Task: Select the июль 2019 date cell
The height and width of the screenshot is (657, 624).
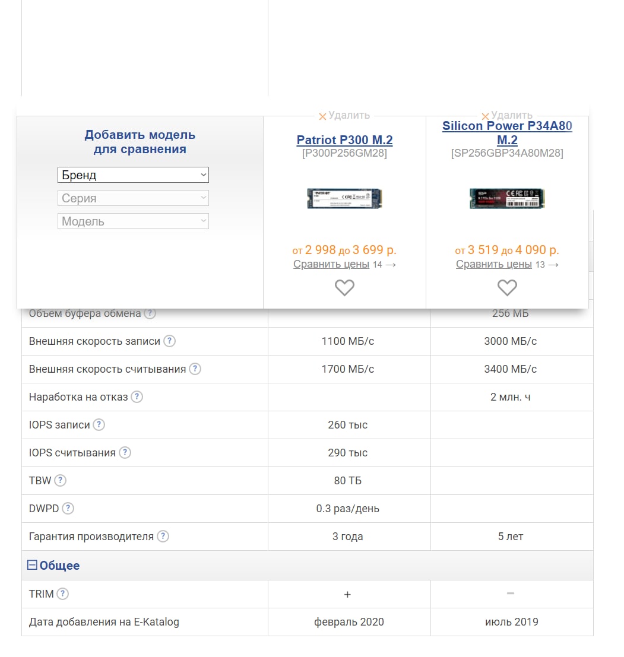Action: [512, 622]
